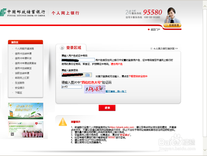Open 个人网银开通流程 in service area
This screenshot has width=207, height=156.
25,49
